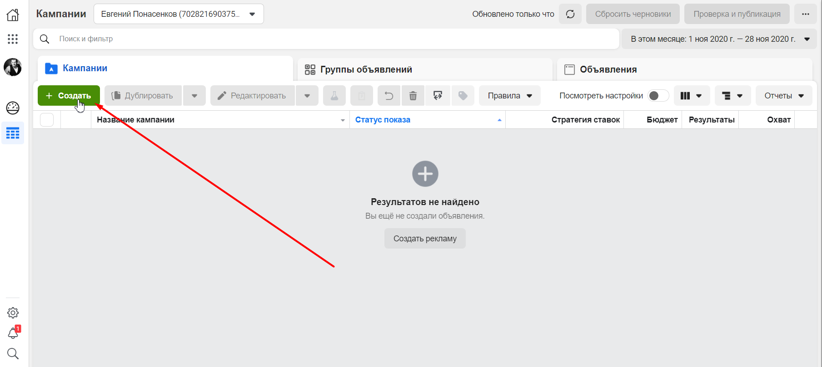Open the breakdown selector
The width and height of the screenshot is (822, 367).
[732, 96]
